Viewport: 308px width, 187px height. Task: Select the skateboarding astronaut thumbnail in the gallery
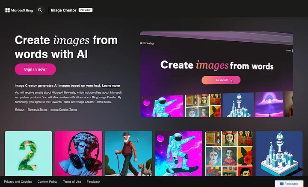pyautogui.click(x=179, y=153)
